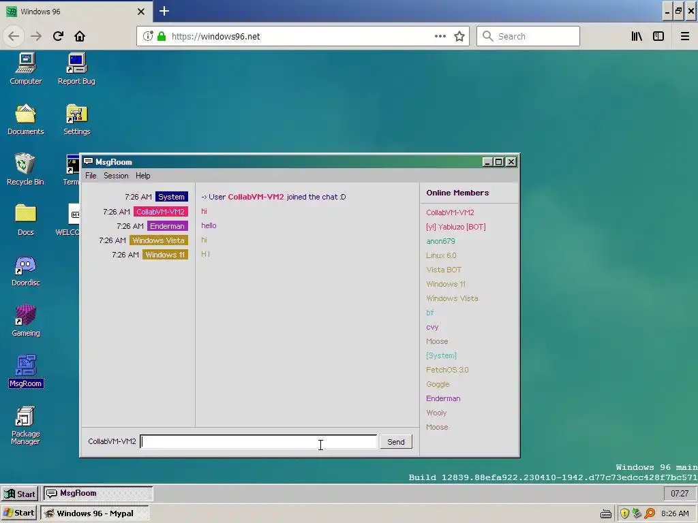The height and width of the screenshot is (523, 698).
Task: Open the Recycle Bin icon
Action: point(25,169)
